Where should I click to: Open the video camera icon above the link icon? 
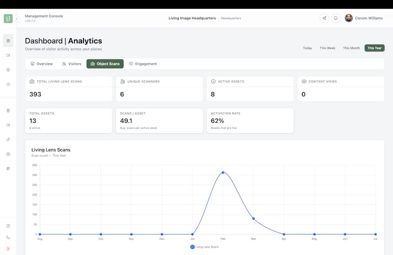[x=8, y=125]
